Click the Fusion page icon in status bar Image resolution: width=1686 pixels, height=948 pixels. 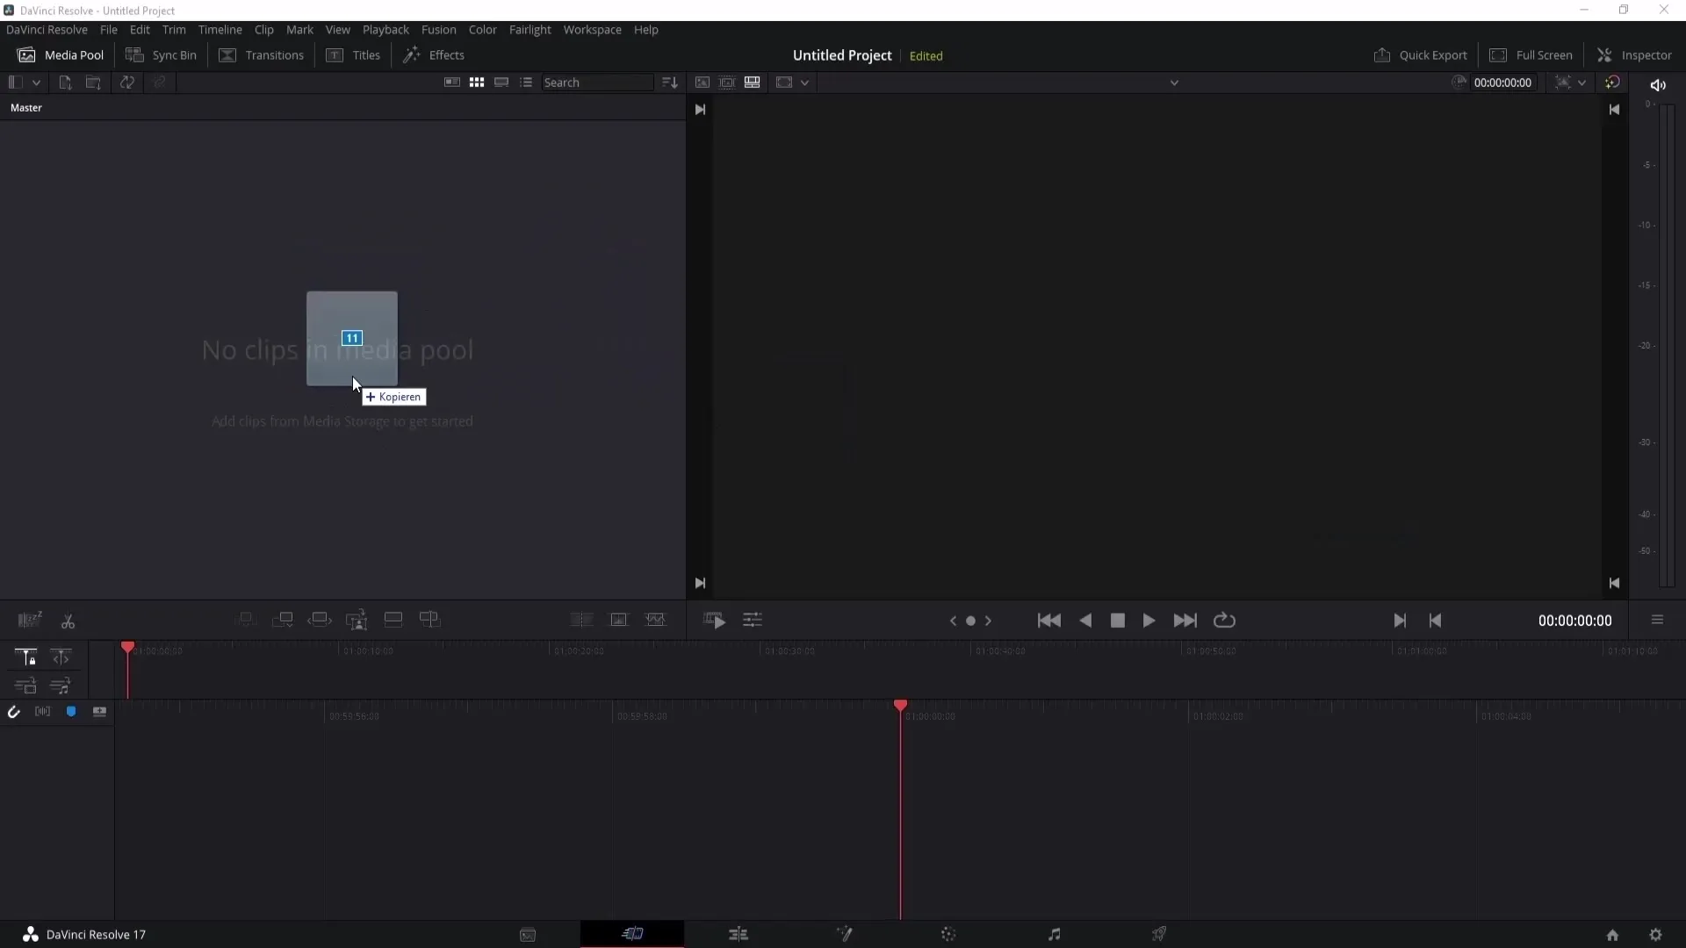(x=843, y=934)
